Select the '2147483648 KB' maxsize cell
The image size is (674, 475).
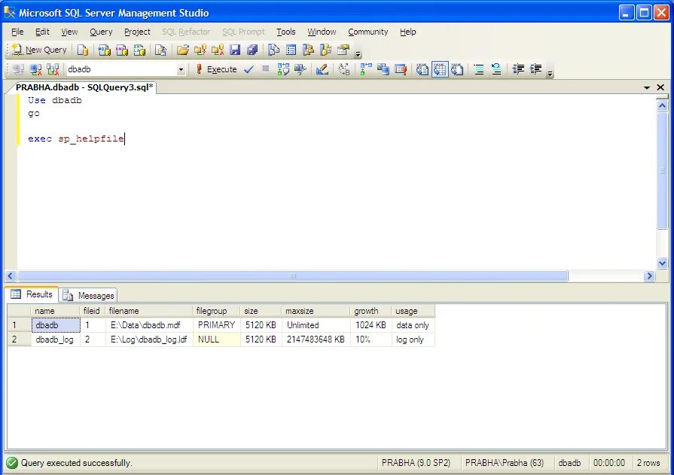tap(316, 340)
